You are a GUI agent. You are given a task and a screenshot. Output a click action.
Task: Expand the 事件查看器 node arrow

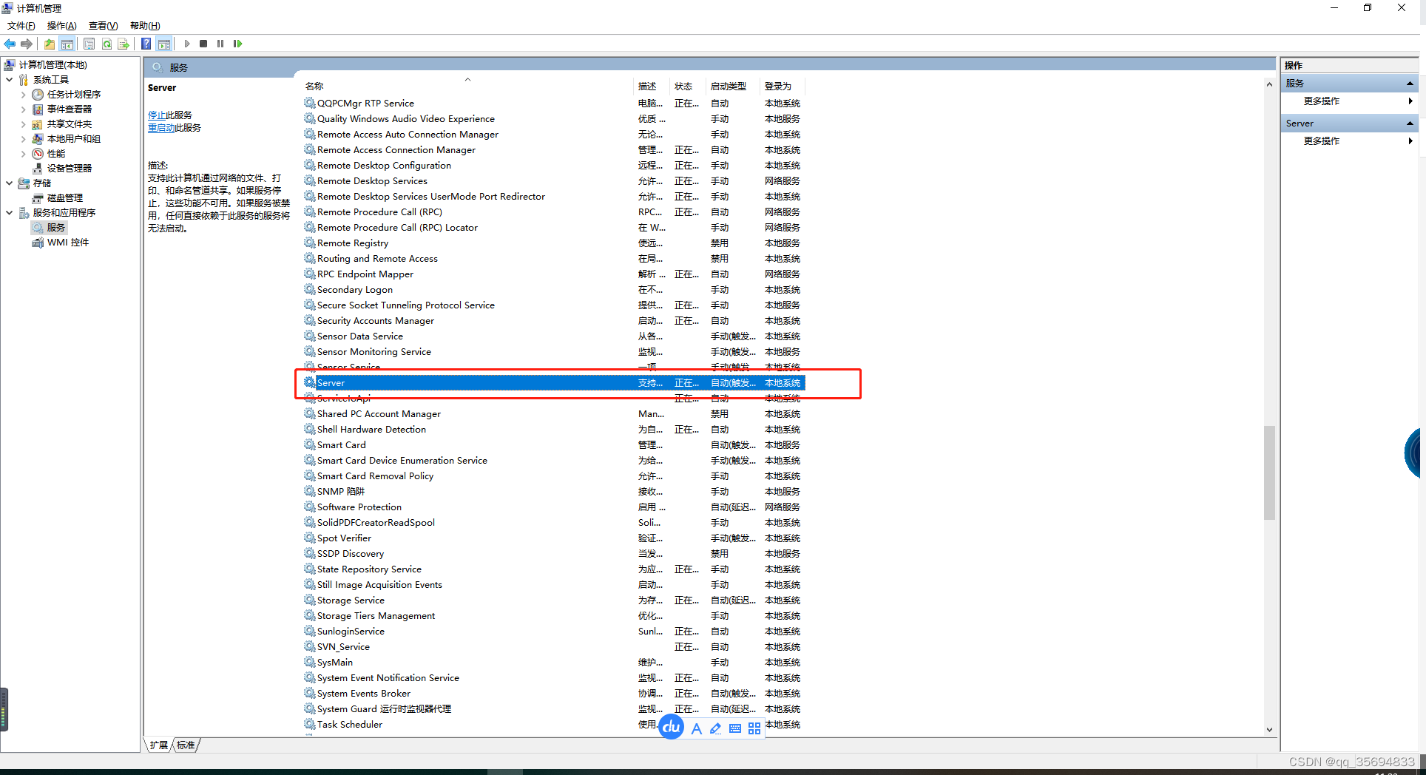(23, 109)
